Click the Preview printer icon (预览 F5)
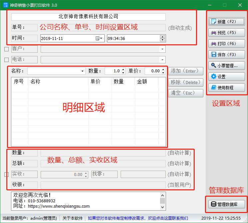 pyautogui.click(x=214, y=33)
